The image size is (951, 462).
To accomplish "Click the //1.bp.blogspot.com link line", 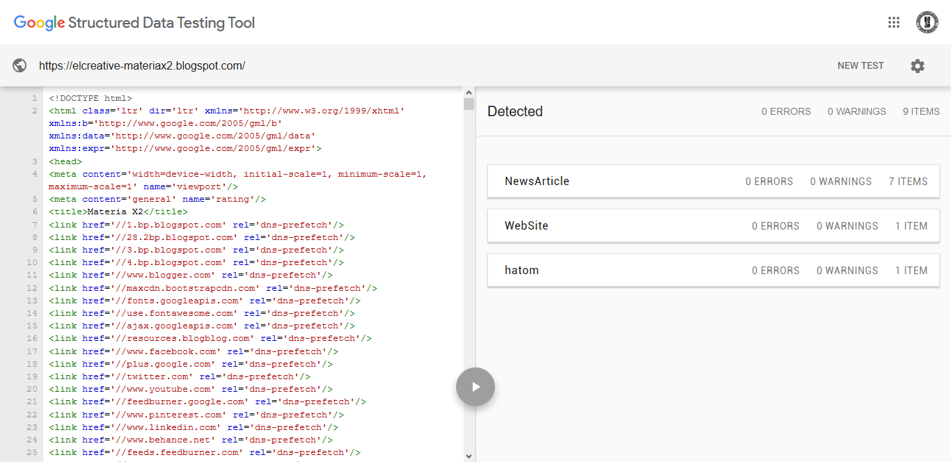I will click(196, 225).
